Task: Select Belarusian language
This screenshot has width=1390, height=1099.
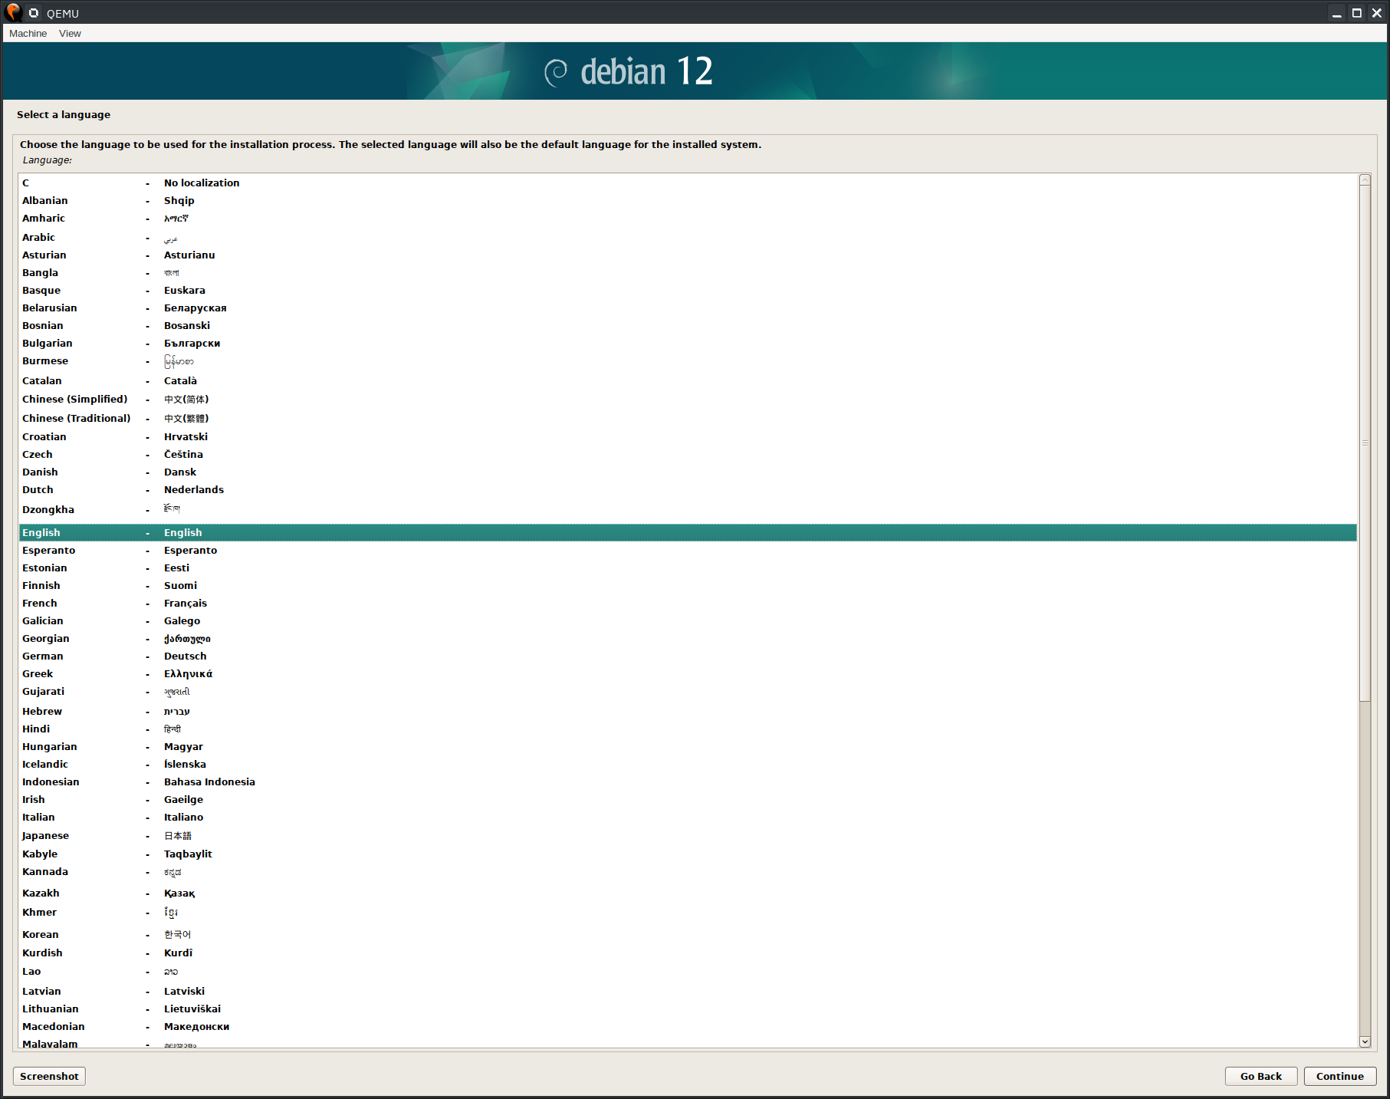Action: pyautogui.click(x=688, y=308)
